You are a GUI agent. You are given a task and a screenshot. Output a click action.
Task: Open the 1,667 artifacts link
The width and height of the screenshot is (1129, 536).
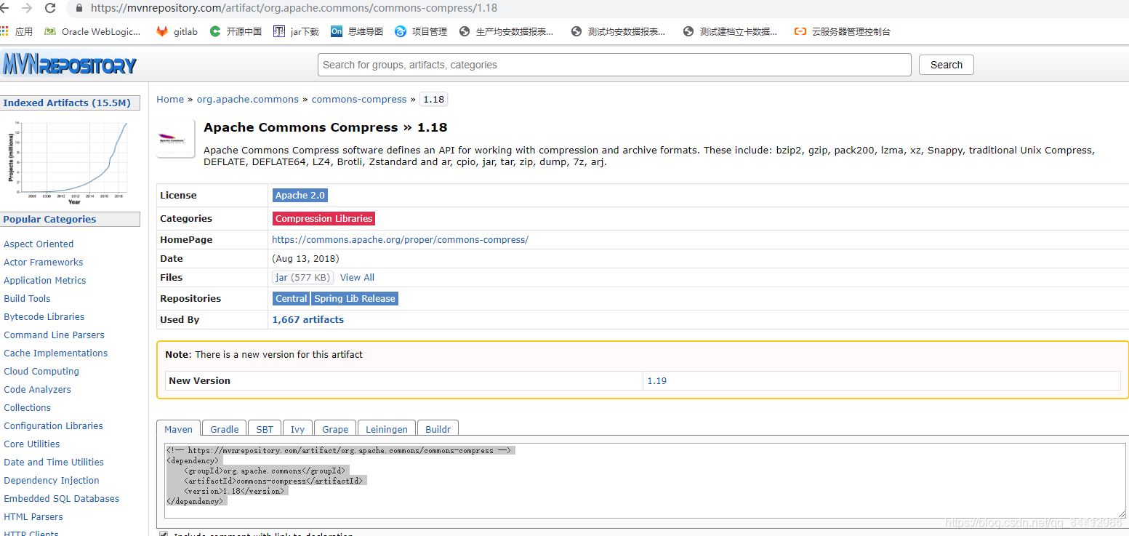(308, 319)
